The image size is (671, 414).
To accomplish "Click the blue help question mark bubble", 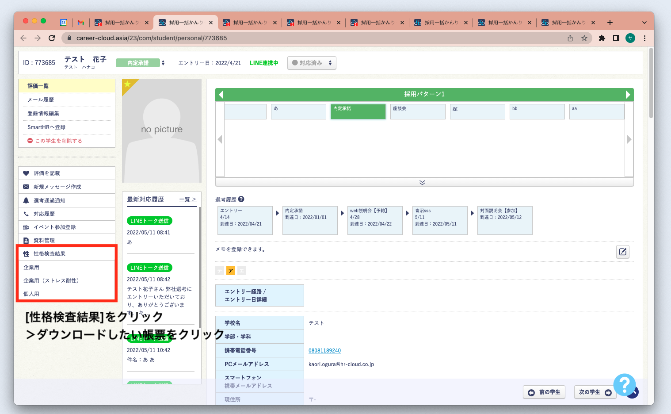I will tap(624, 385).
